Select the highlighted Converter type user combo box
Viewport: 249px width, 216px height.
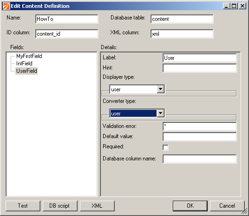pos(137,113)
